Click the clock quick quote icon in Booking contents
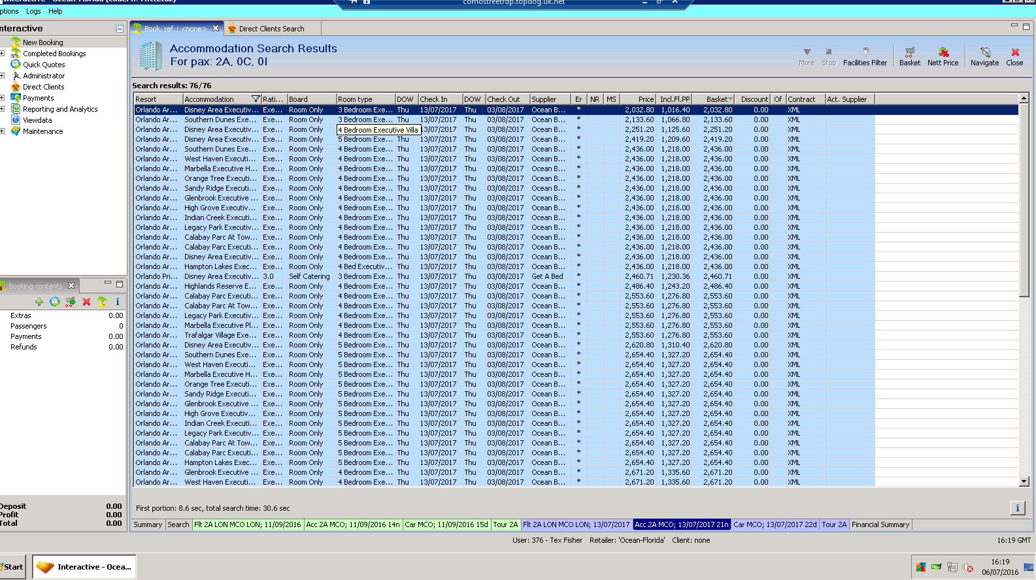Viewport: 1036px width, 580px height. (x=55, y=302)
